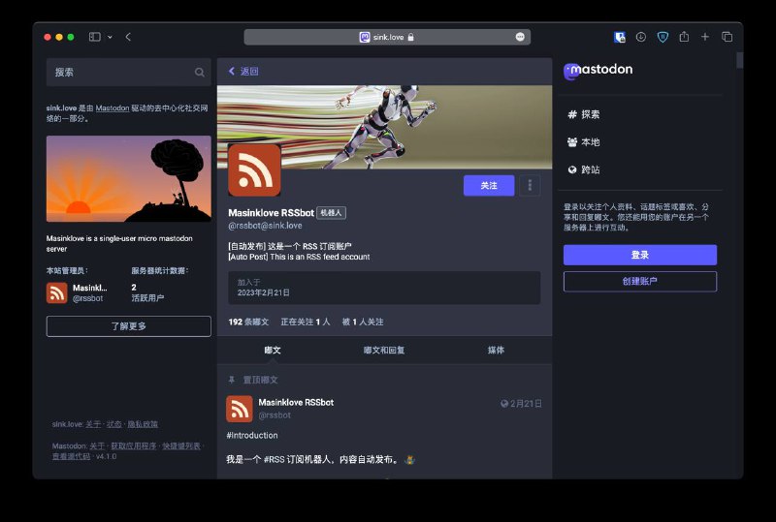776x522 pixels.
Task: Click the Mastodon logo
Action: tap(598, 71)
